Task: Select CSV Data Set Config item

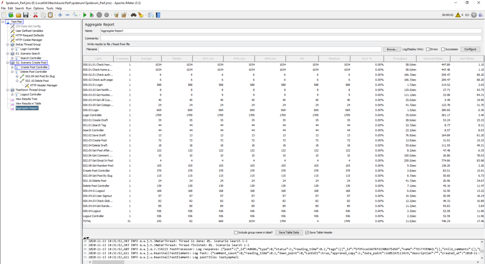Action: (28, 26)
